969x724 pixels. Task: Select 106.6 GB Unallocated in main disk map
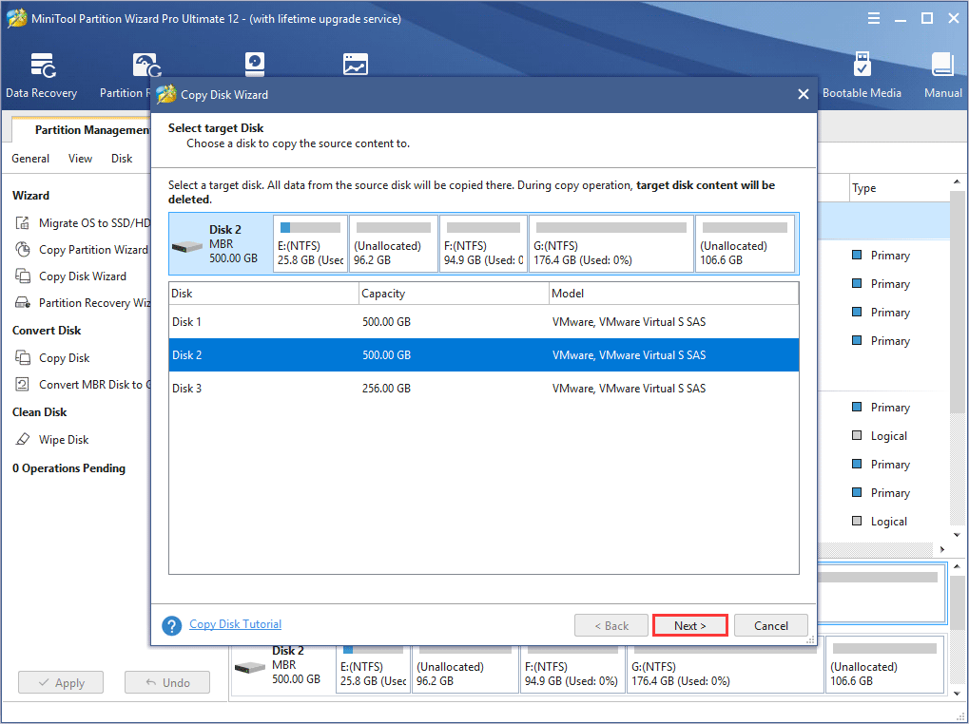click(885, 665)
